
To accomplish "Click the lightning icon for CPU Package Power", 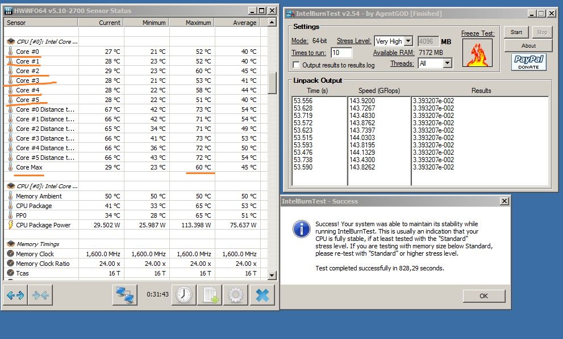I will coord(10,225).
